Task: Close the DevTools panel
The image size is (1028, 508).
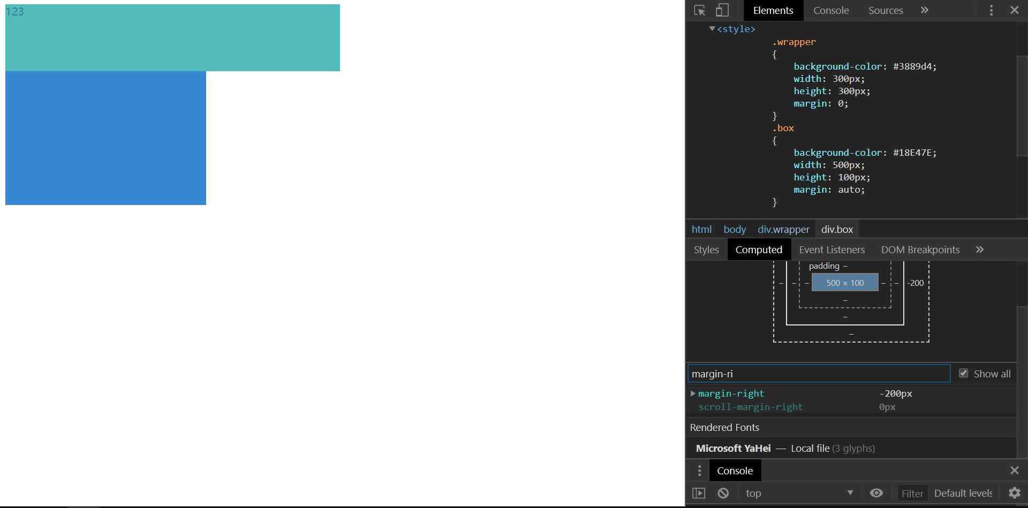Action: [x=1014, y=10]
